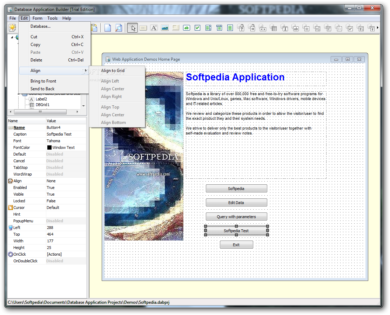Viewport: 390px width, 315px height.
Task: Click the Softpedia button on the form
Action: click(x=236, y=189)
